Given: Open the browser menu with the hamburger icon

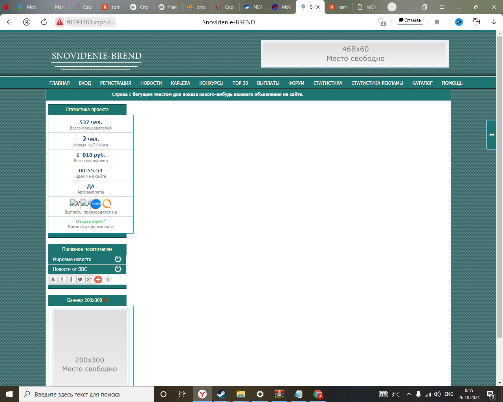Looking at the screenshot, I should (x=442, y=7).
